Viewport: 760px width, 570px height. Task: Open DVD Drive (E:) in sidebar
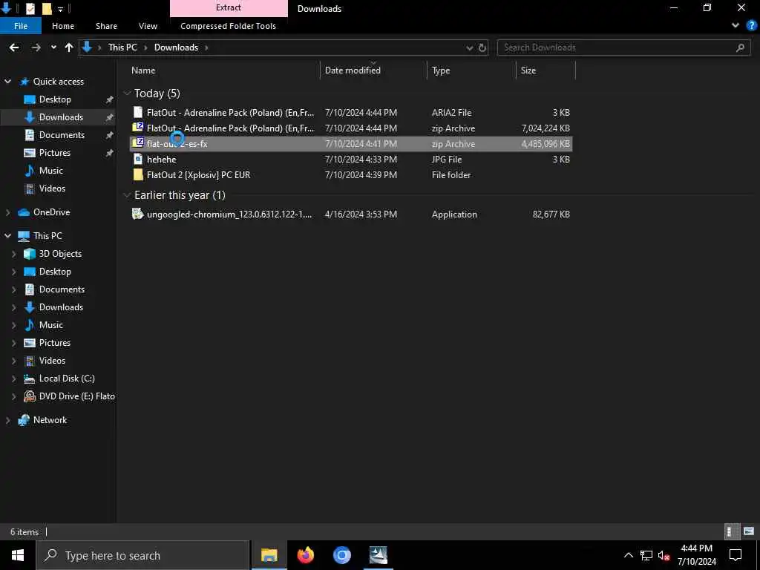76,396
